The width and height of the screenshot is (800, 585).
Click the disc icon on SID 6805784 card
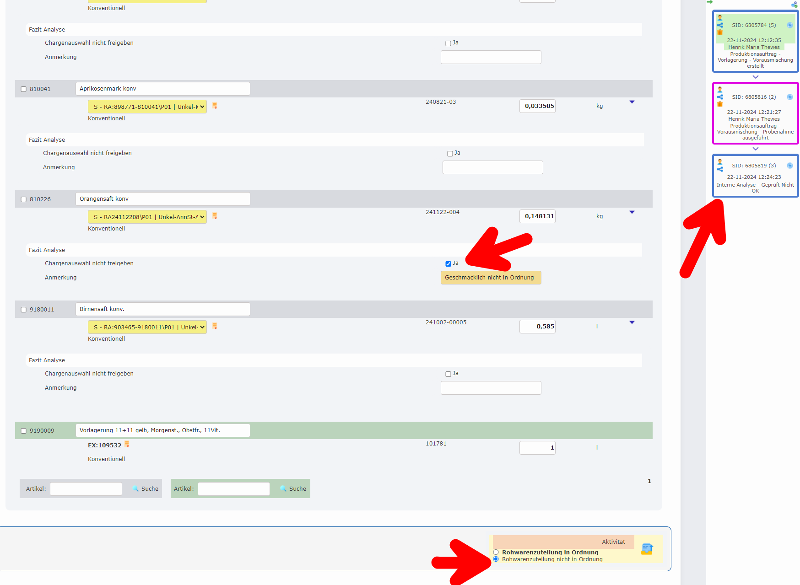pyautogui.click(x=789, y=25)
